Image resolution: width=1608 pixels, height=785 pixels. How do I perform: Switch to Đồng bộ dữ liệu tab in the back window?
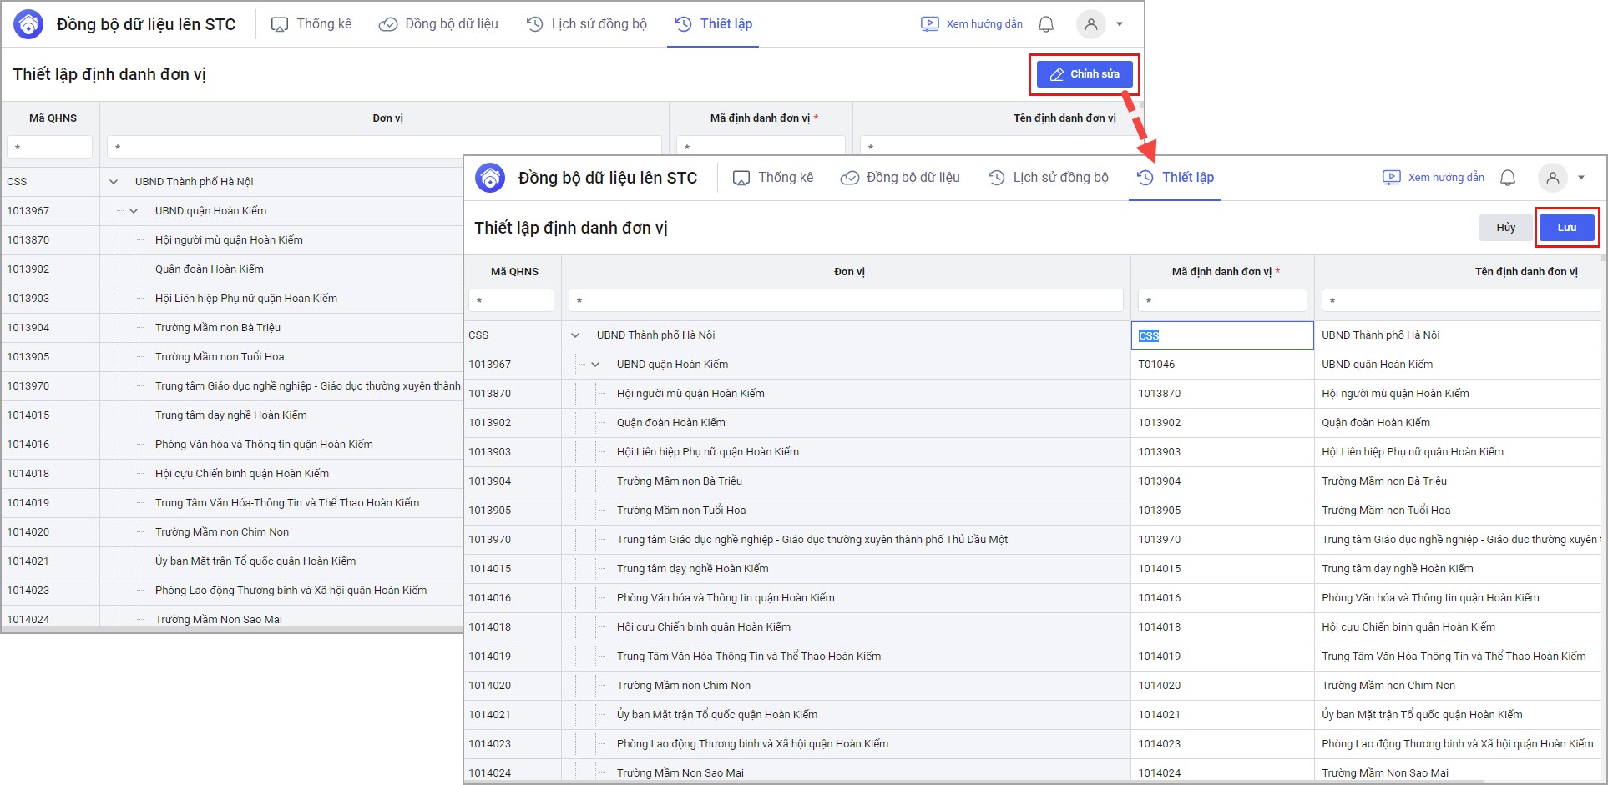pyautogui.click(x=438, y=24)
